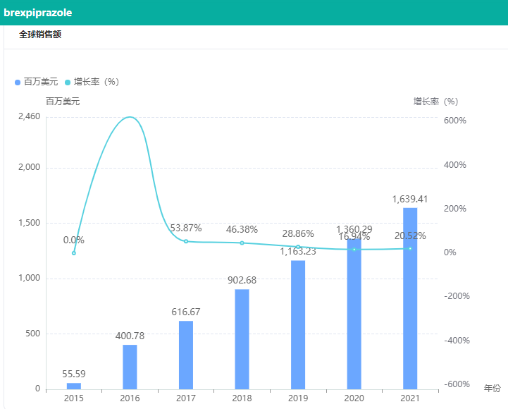The width and height of the screenshot is (508, 409).
Task: Click the 2018 x-axis year label
Action: (x=242, y=398)
